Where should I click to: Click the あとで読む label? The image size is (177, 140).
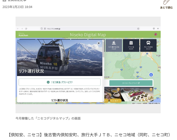click(166, 8)
